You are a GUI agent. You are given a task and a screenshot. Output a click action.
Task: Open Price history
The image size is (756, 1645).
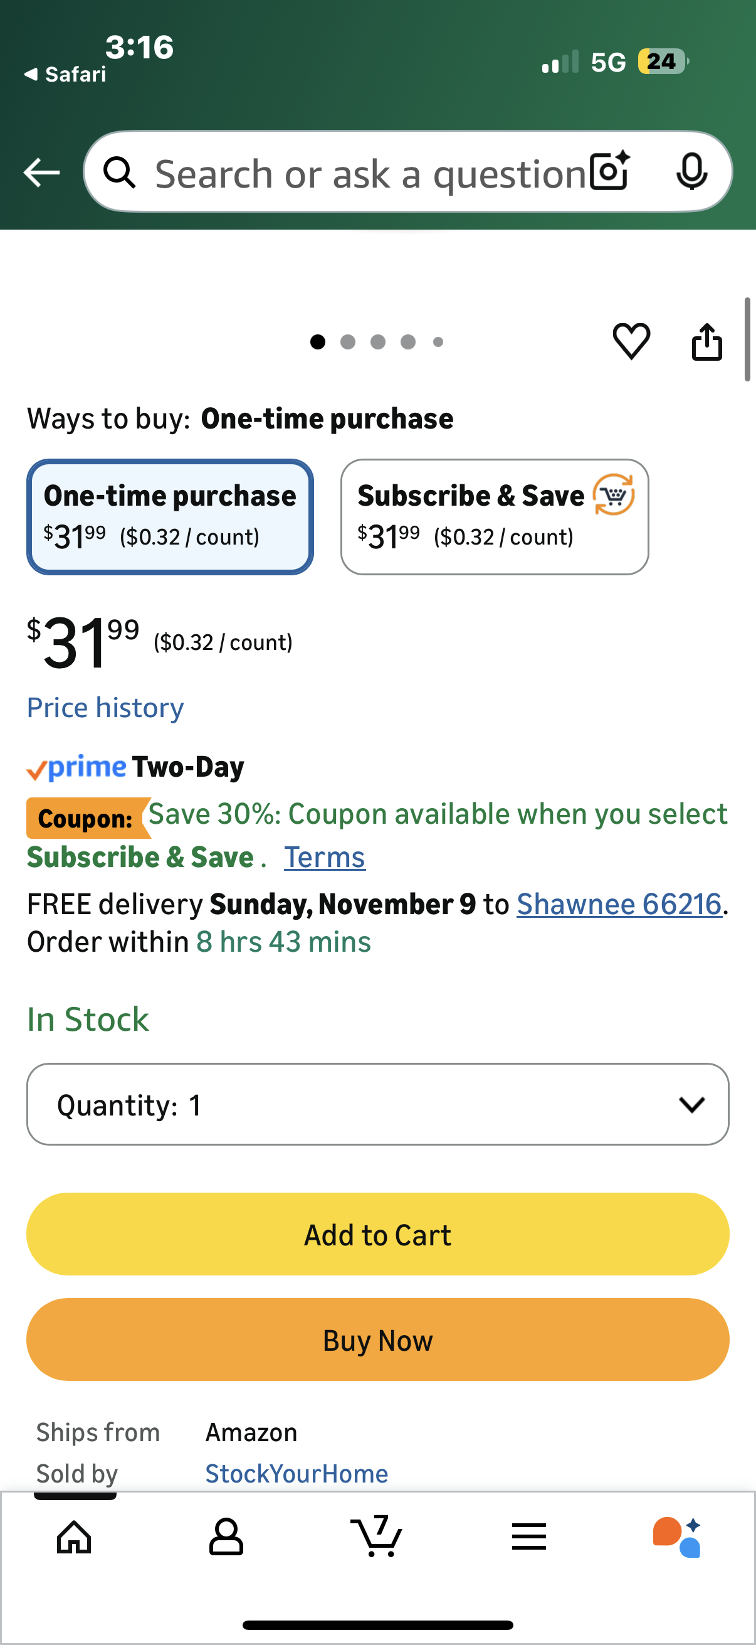[105, 708]
